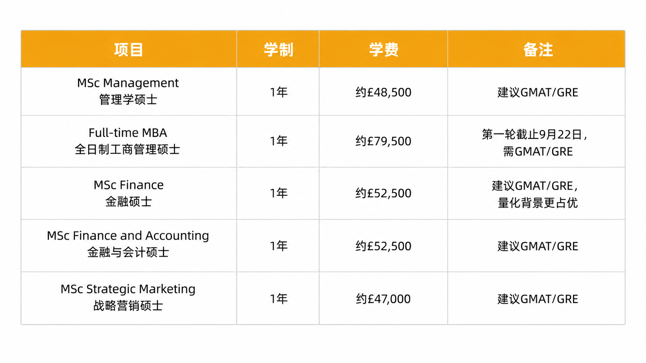
Task: Select 1年 cell in Strategic Marketing row
Action: pyautogui.click(x=278, y=298)
